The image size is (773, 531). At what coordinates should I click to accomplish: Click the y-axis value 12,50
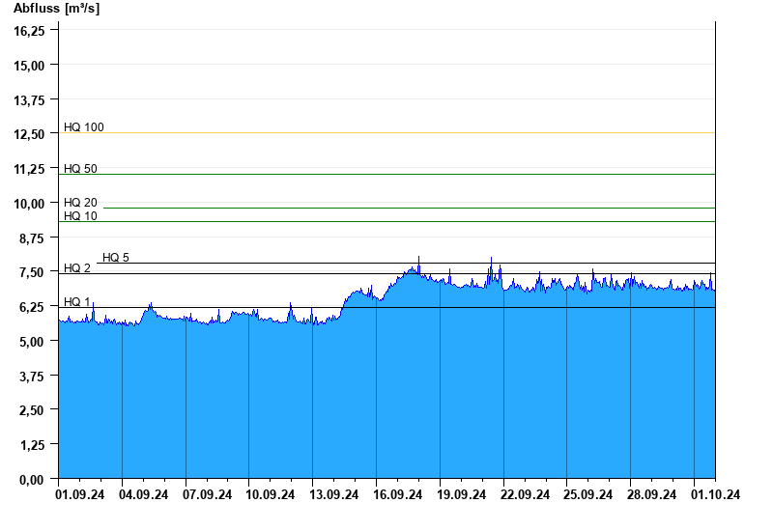[x=29, y=134]
